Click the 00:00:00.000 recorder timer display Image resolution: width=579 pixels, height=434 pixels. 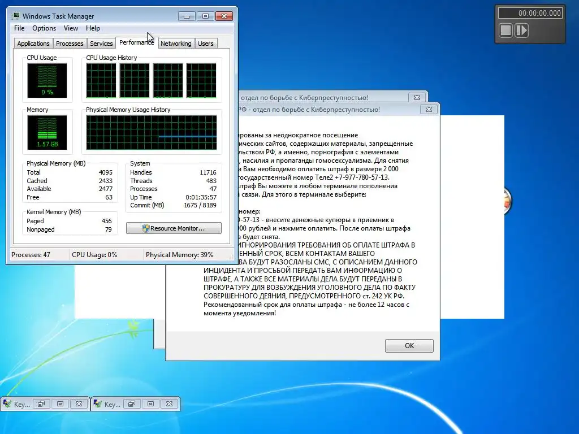[x=530, y=13]
